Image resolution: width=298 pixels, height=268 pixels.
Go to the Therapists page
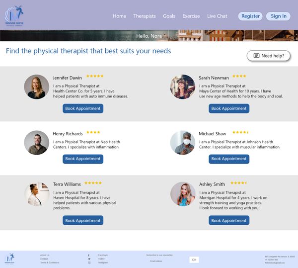145,16
